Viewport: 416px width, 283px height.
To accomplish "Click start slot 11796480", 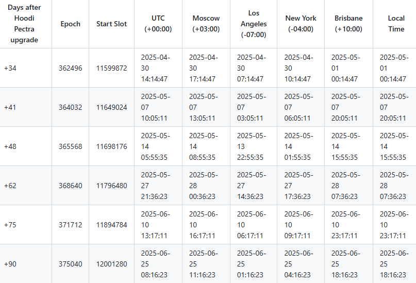I will pos(111,186).
